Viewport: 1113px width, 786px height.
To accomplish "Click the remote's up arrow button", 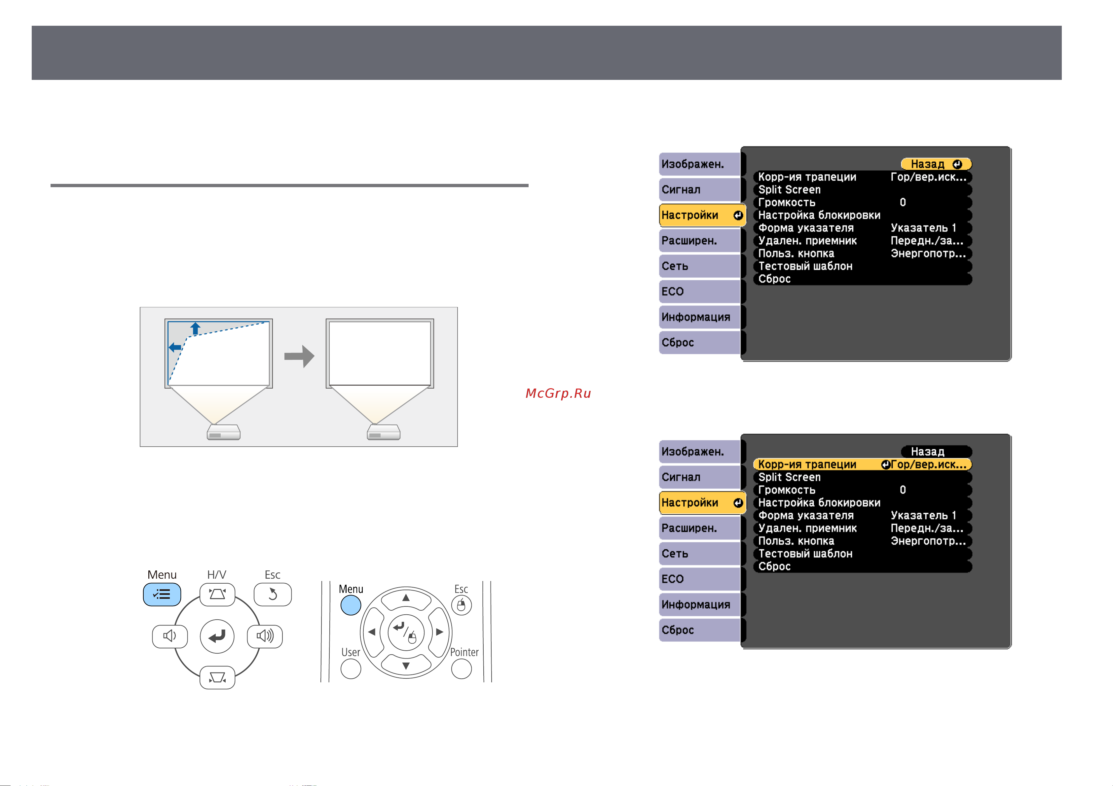I will [x=406, y=598].
